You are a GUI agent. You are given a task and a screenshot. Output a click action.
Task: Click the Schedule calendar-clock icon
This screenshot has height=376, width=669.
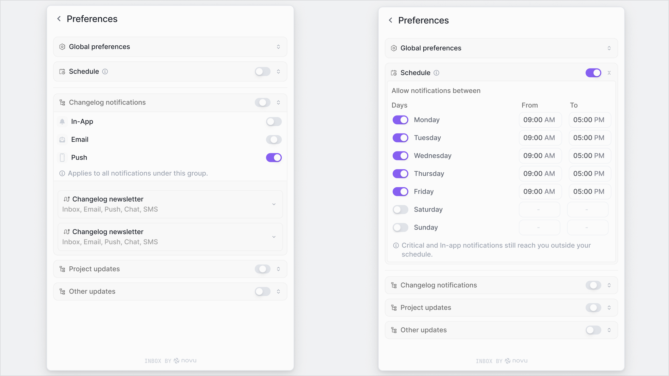pos(62,71)
